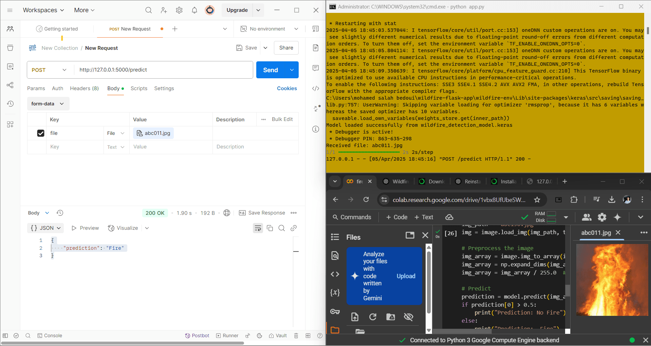Expand the Workspaces menu
The height and width of the screenshot is (346, 651).
point(43,10)
